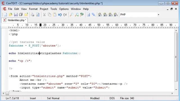Open the Window menu
The image size is (180, 101).
pyautogui.click(x=76, y=9)
